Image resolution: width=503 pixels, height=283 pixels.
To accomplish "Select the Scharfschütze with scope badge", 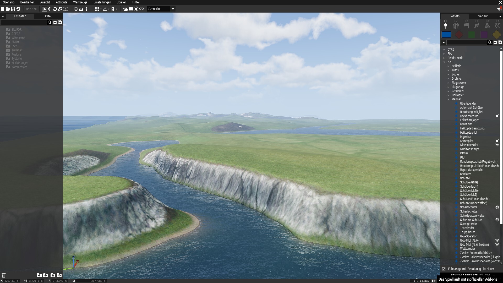I will coord(469,207).
